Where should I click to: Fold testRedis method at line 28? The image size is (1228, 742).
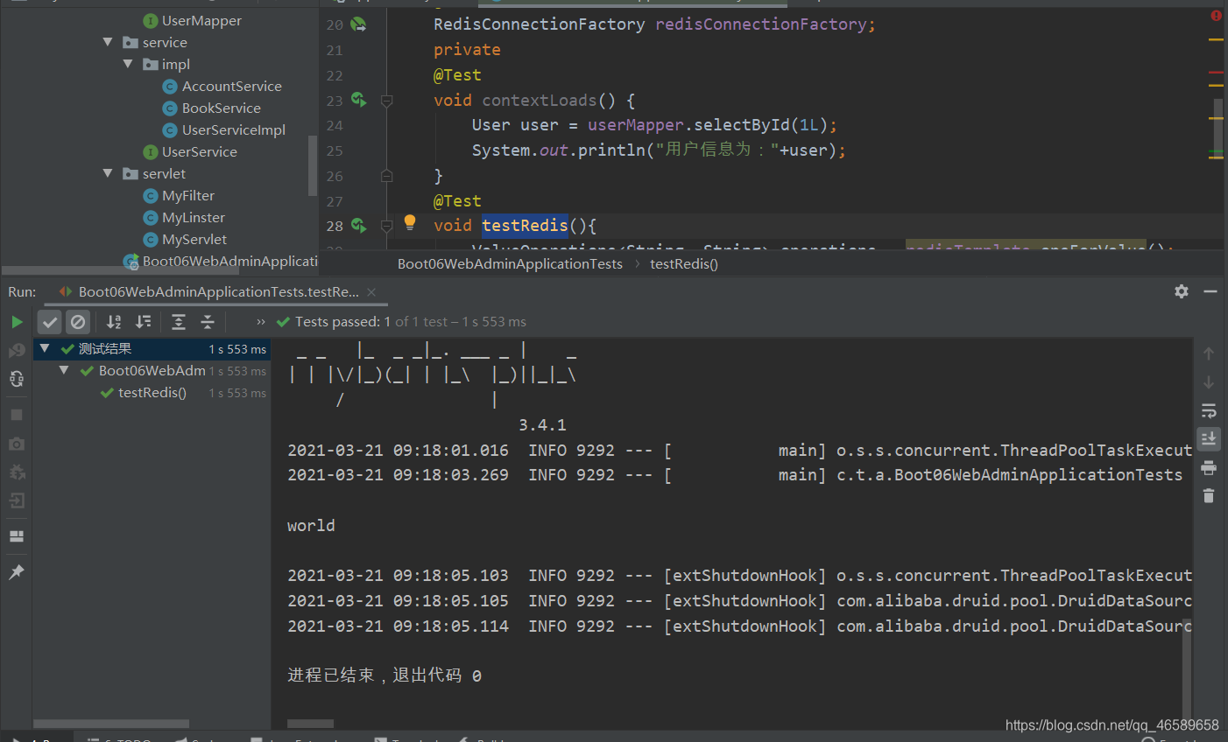click(x=387, y=226)
